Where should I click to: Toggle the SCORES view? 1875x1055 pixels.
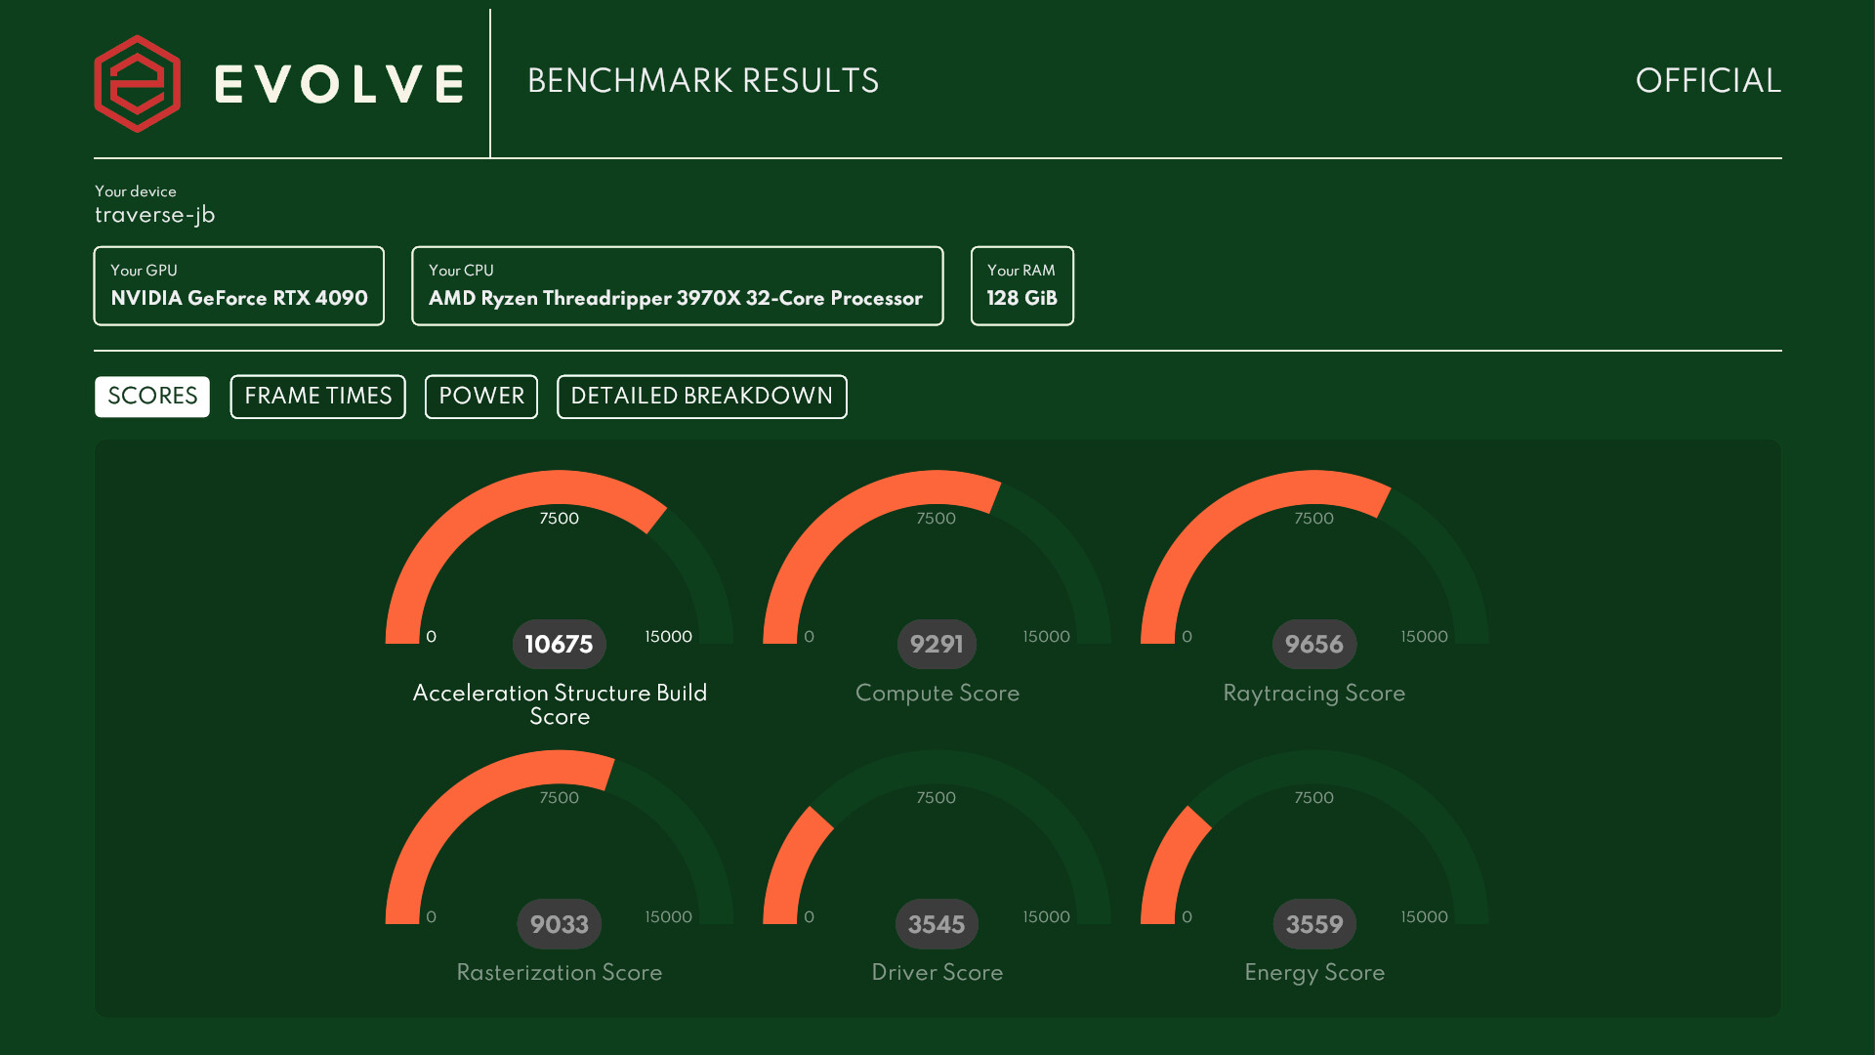click(x=151, y=397)
